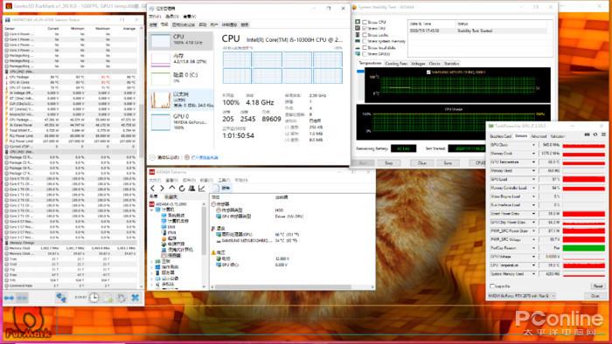Click the AIDA64 graph chart toolbar icon
Screen dimensions: 612x344
pos(201,189)
